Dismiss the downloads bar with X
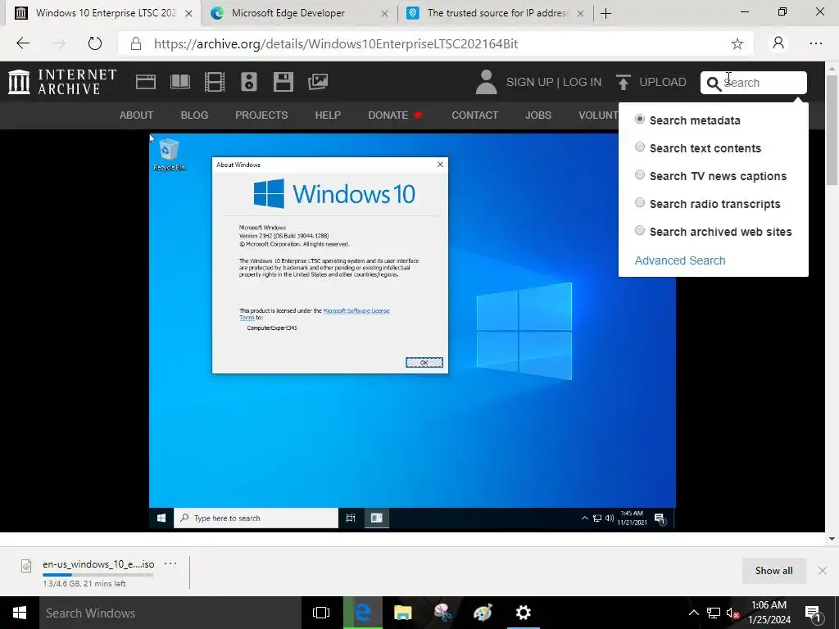Image resolution: width=839 pixels, height=629 pixels. pyautogui.click(x=823, y=571)
